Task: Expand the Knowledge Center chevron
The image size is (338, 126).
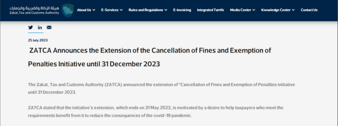Action: tap(293, 10)
